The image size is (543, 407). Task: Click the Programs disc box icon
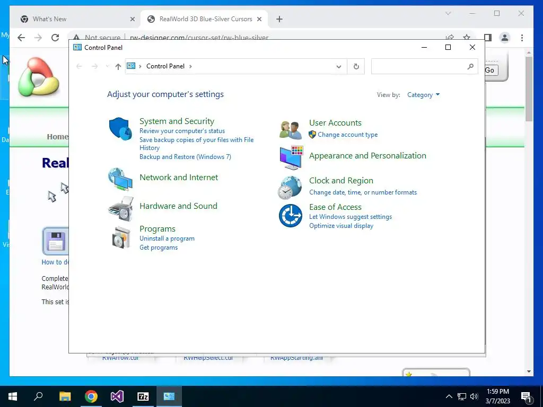pyautogui.click(x=121, y=237)
